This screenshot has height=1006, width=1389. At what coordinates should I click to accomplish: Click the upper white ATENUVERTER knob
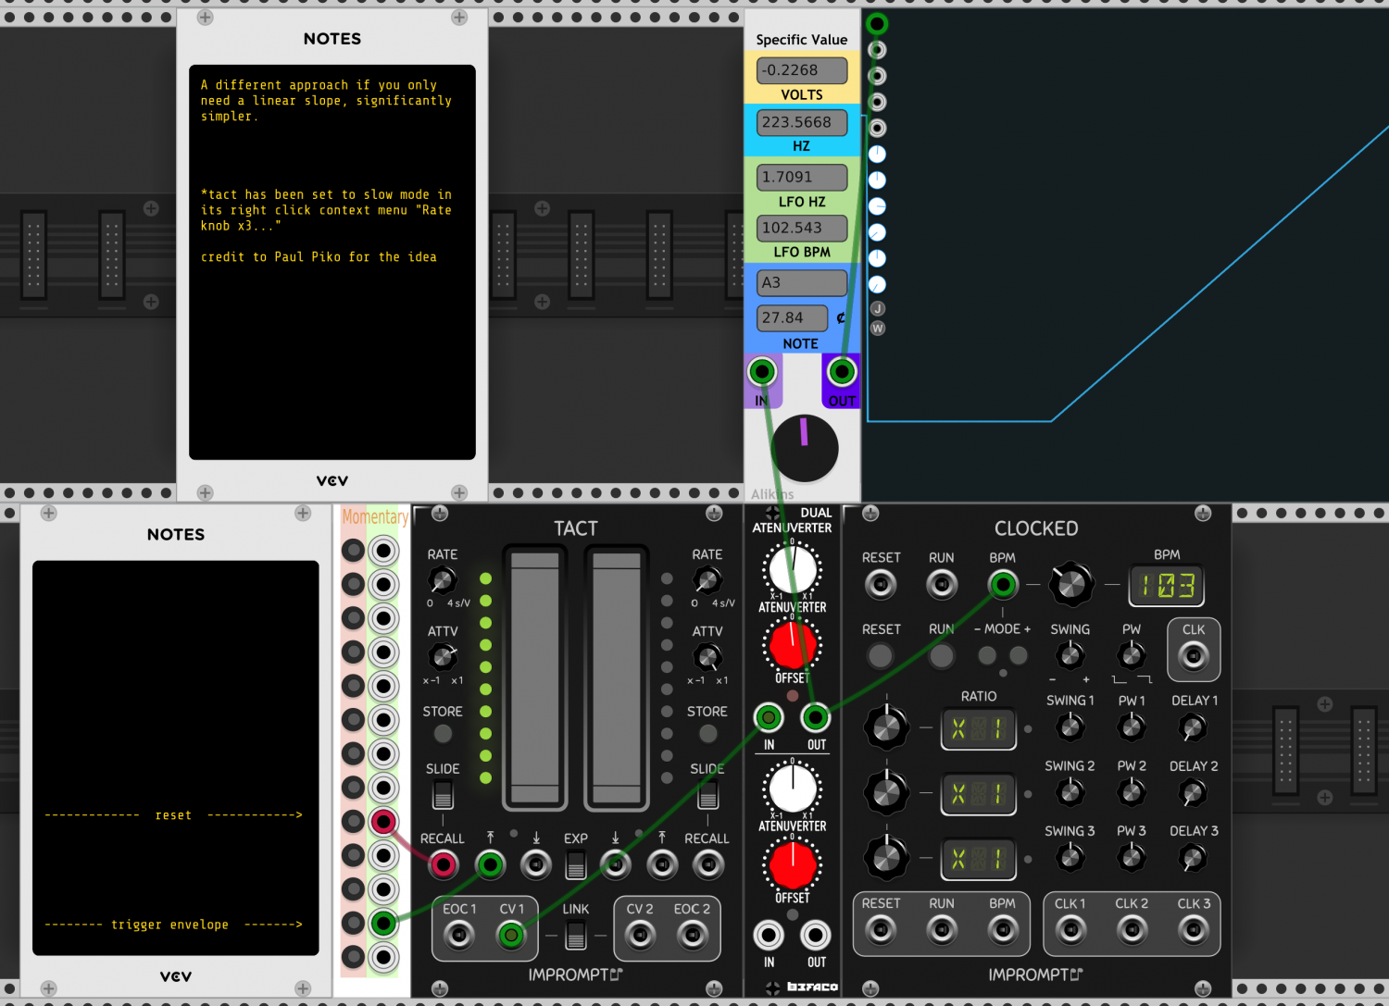[x=793, y=570]
